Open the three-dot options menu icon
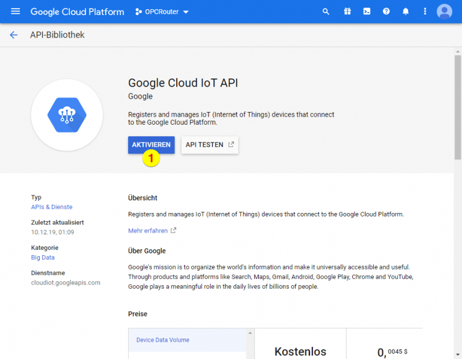This screenshot has height=359, width=462. pyautogui.click(x=424, y=12)
